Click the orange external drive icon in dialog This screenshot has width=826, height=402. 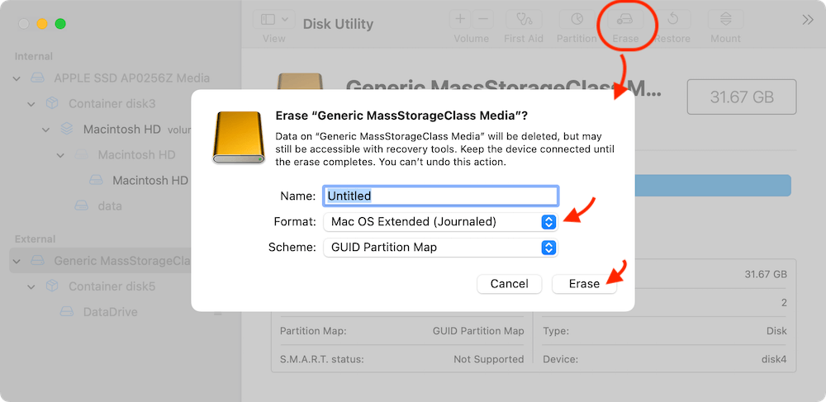pos(238,137)
